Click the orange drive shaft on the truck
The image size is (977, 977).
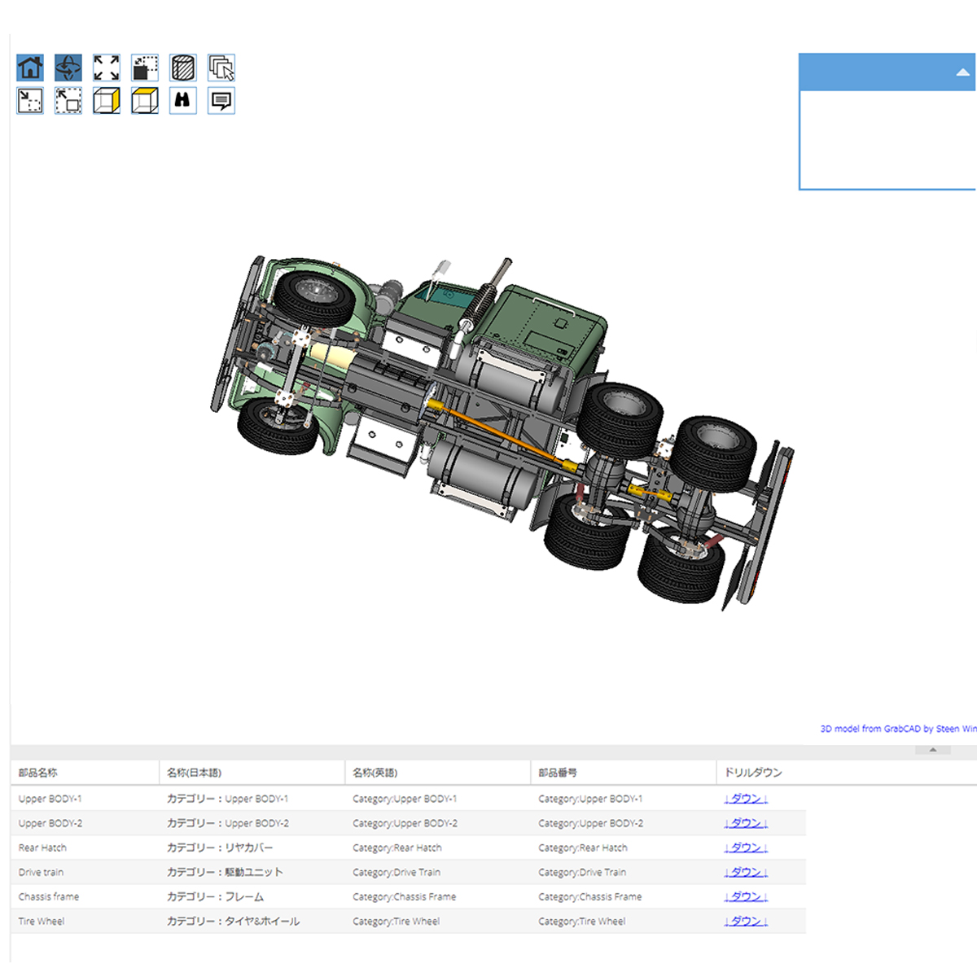(501, 434)
